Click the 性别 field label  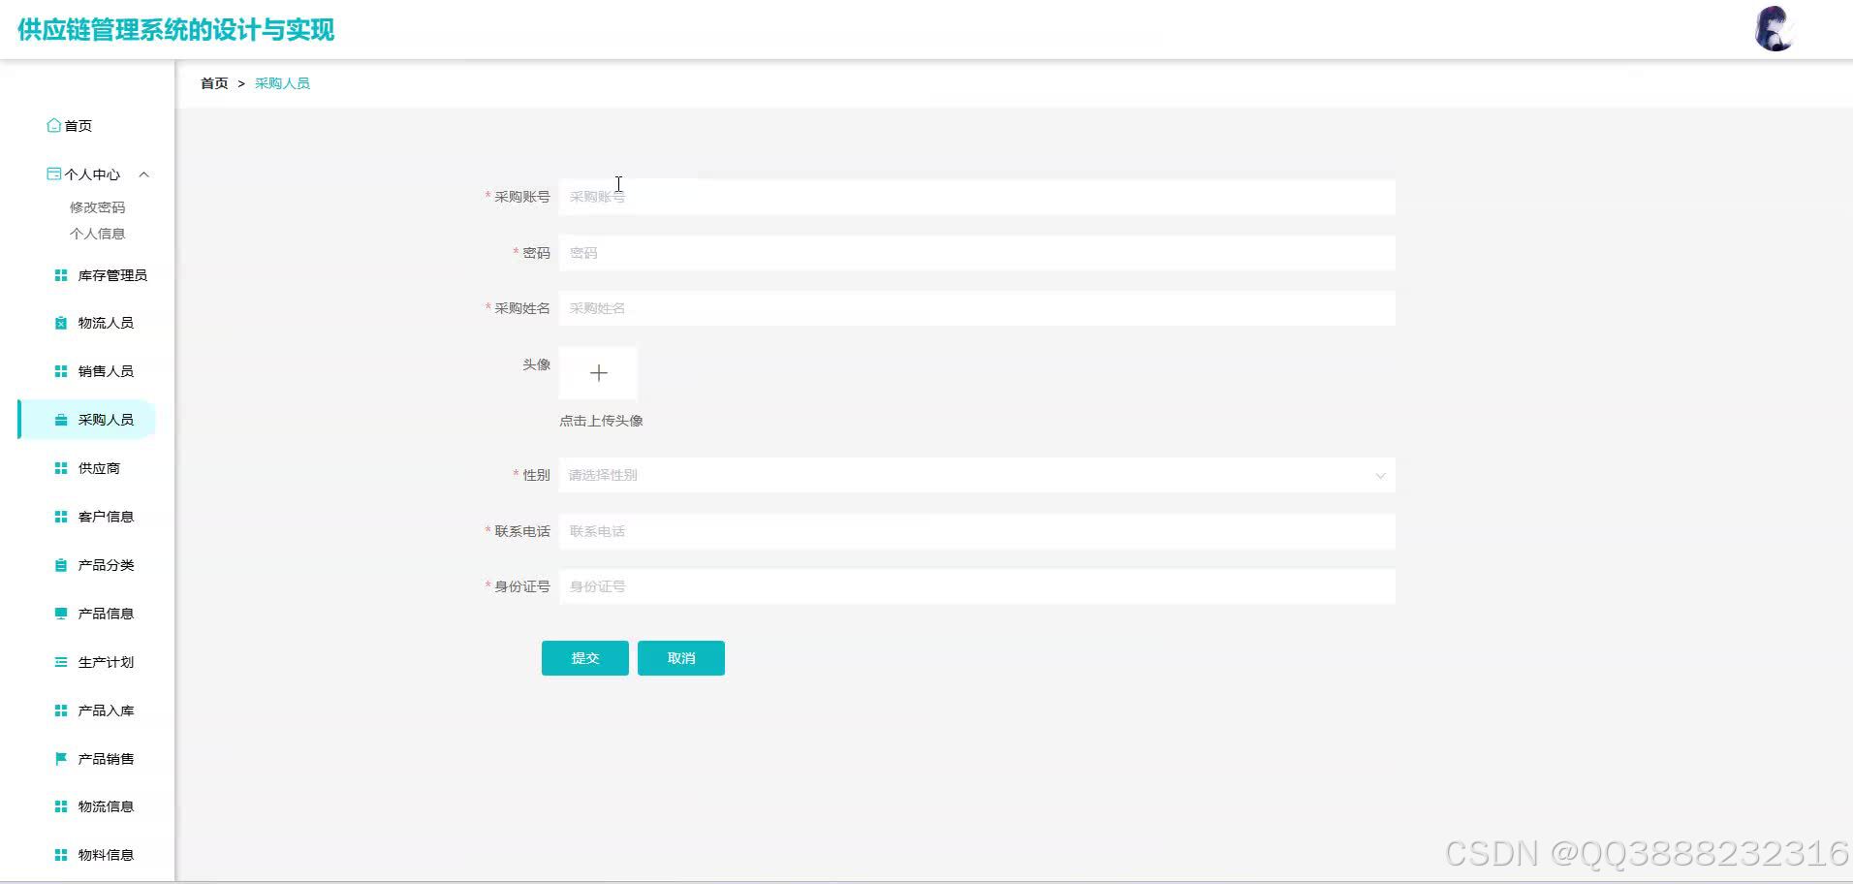coord(536,475)
